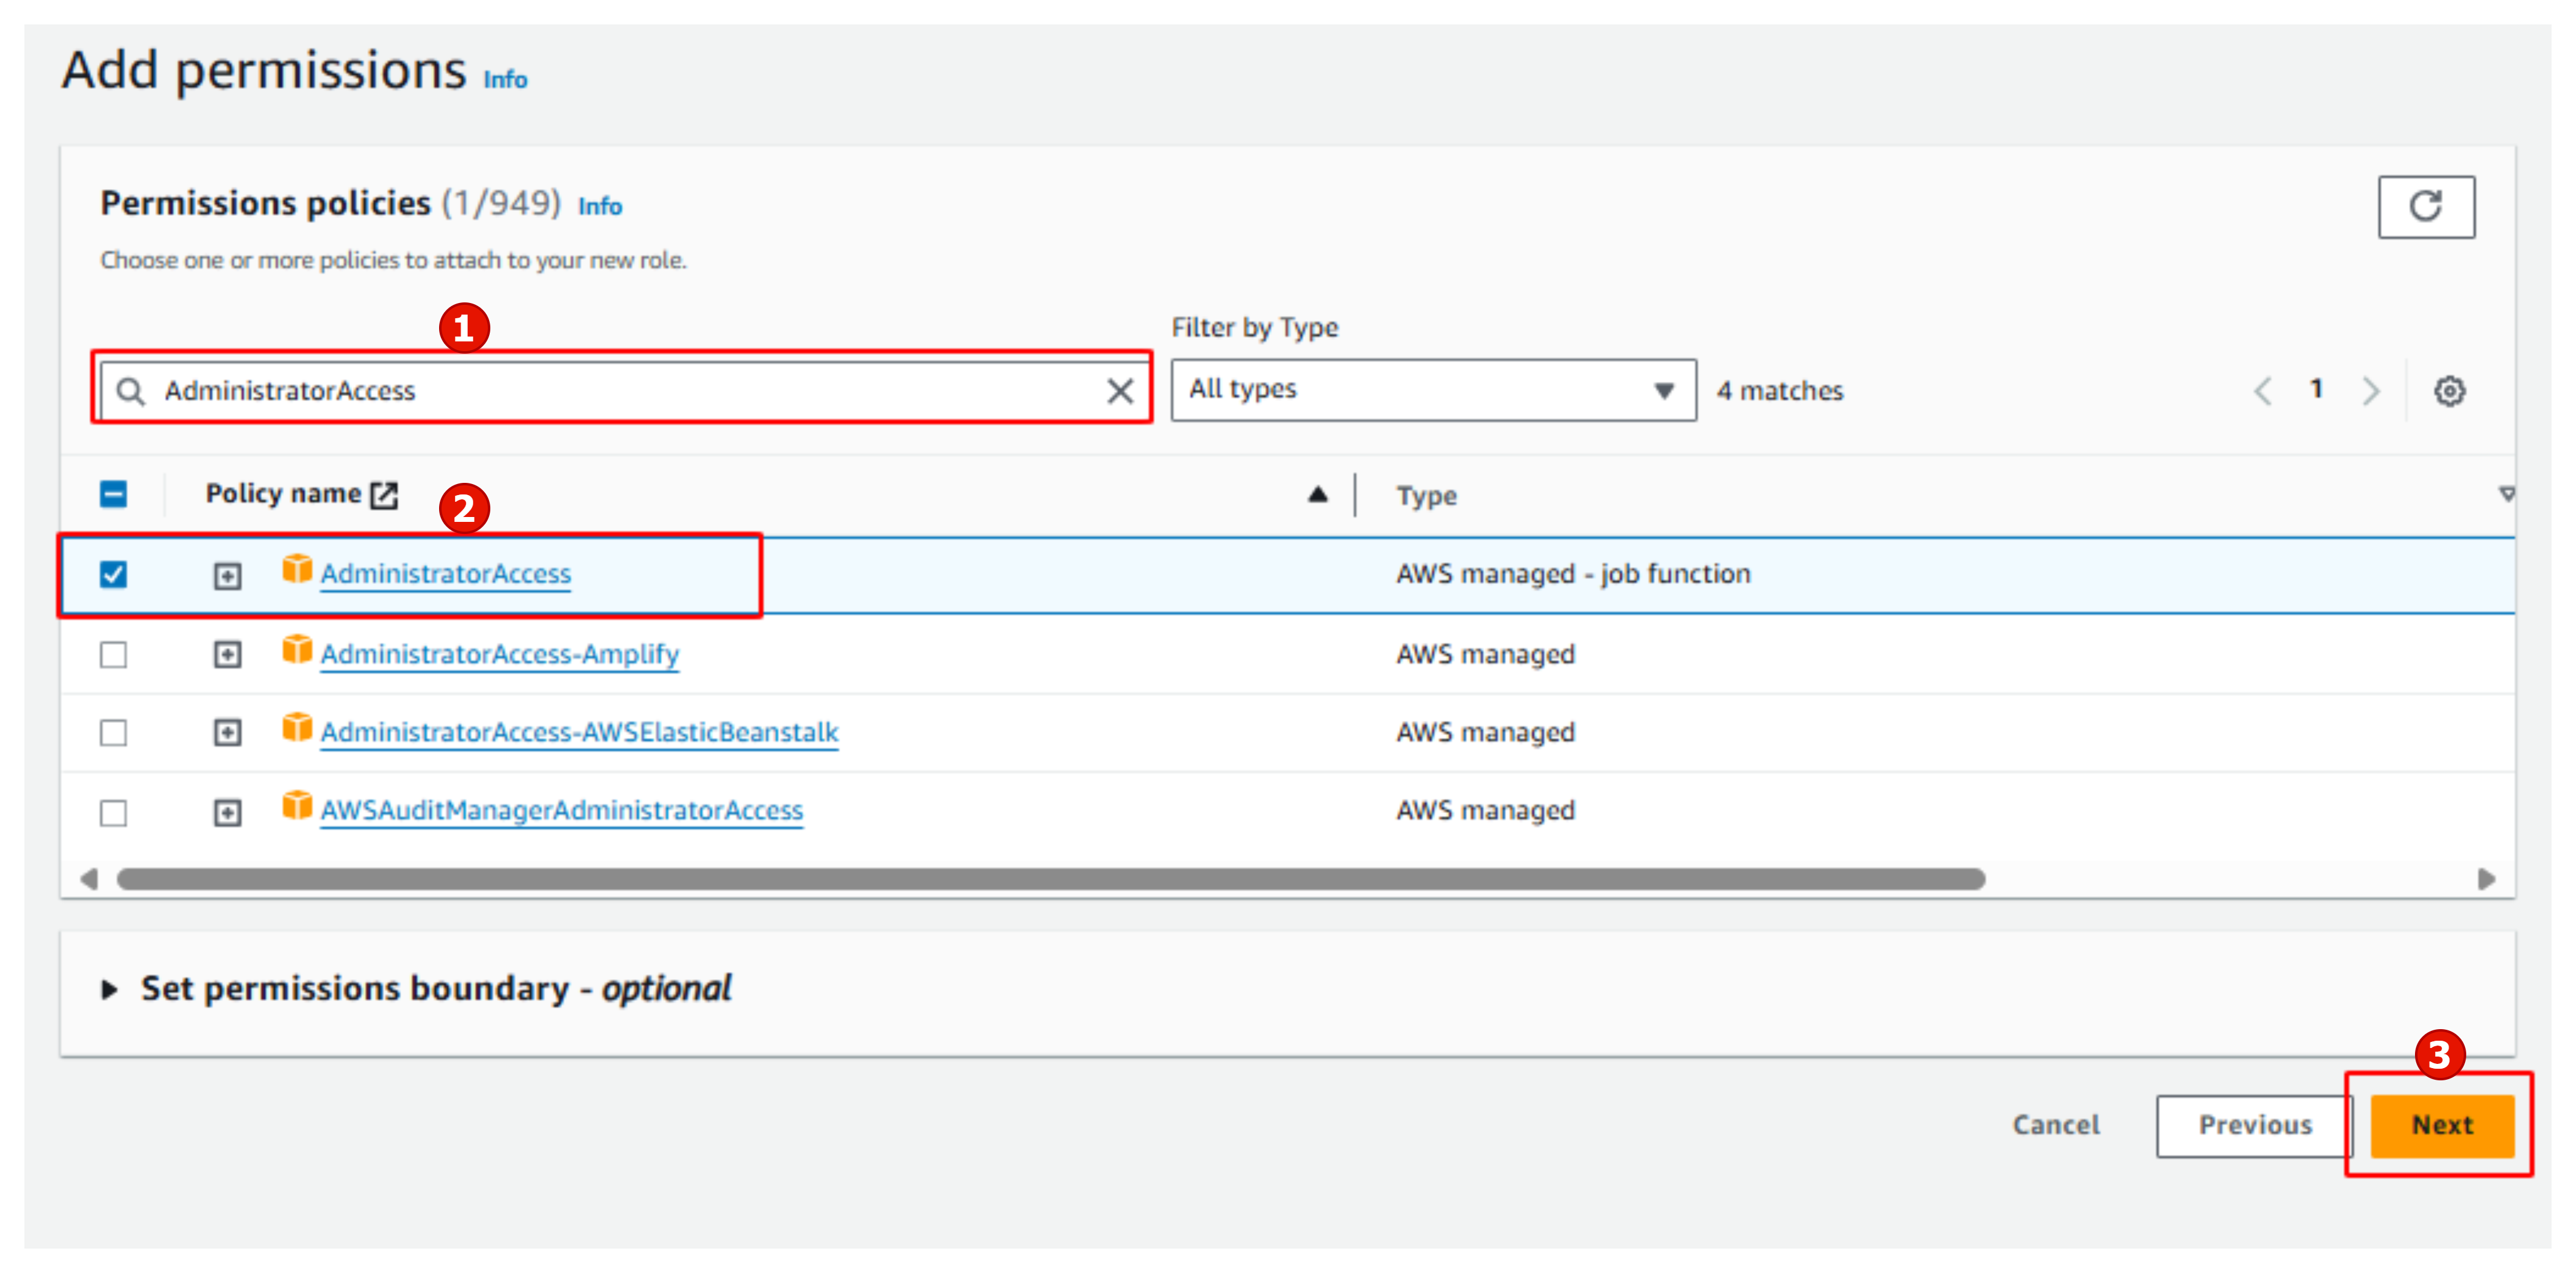
Task: Expand the AdministratorAccess policy details
Action: [x=227, y=575]
